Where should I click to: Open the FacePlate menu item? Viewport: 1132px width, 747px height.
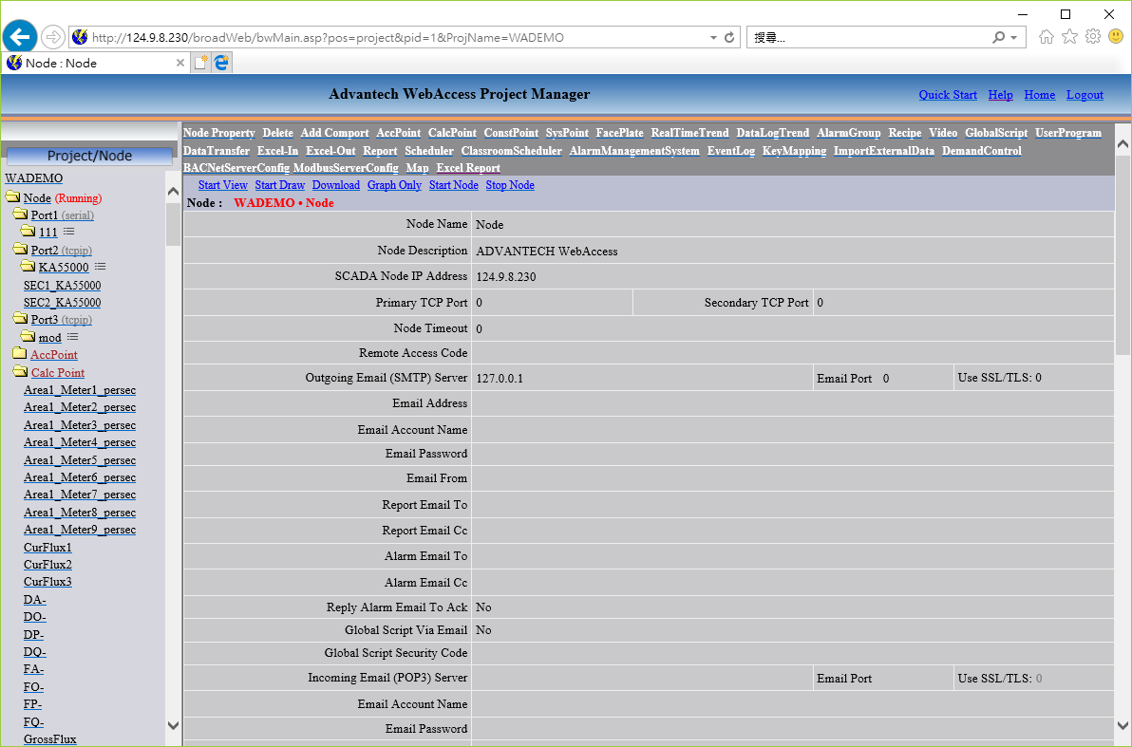619,133
